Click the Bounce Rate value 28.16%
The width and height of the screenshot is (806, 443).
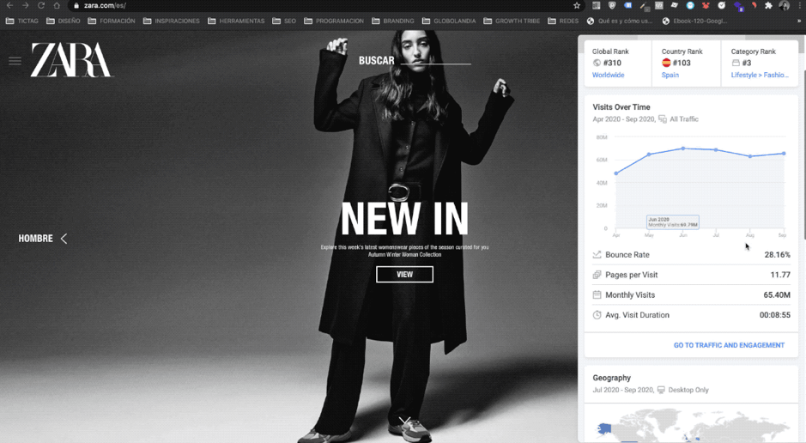tap(777, 254)
